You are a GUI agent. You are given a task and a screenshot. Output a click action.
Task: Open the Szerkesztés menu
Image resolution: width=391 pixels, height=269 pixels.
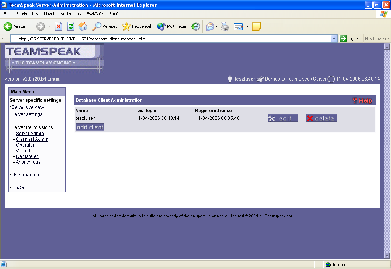coord(27,14)
